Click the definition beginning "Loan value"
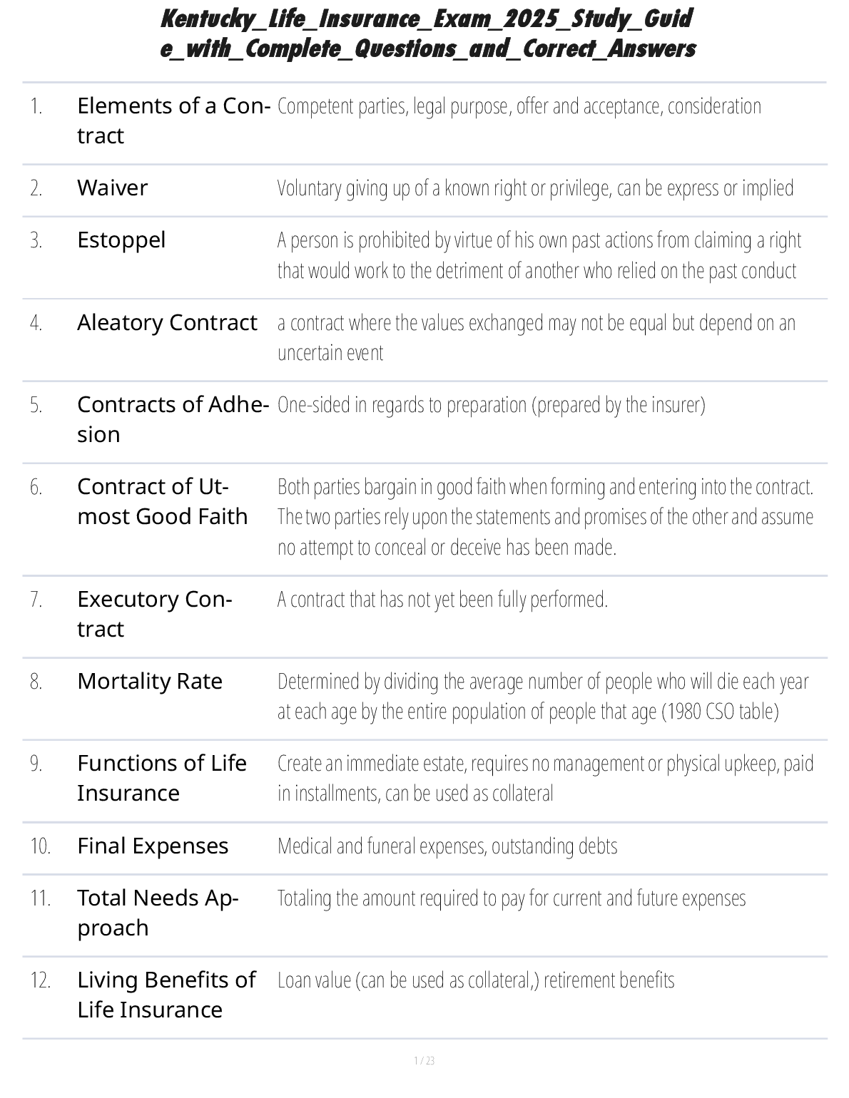The height and width of the screenshot is (1098, 849). (x=476, y=980)
